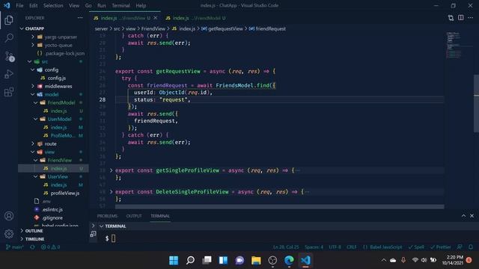This screenshot has height=269, width=479.
Task: Open Microsoft Edge from taskbar
Action: click(289, 260)
